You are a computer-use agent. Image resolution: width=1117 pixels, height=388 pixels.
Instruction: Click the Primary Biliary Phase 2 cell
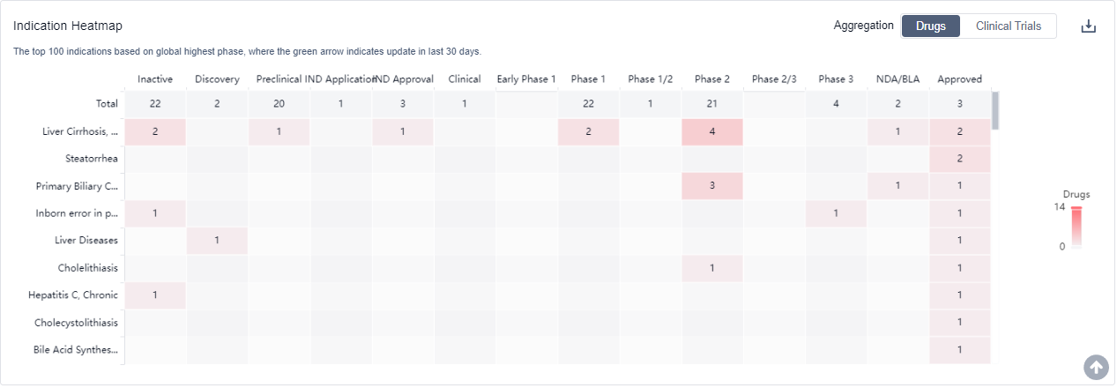[x=712, y=186]
